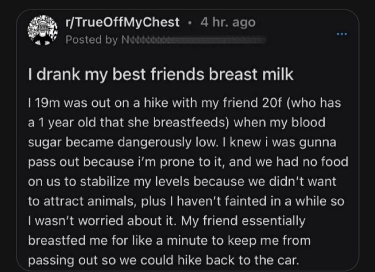
Task: Click the 'Posted by' label text
Action: [x=92, y=40]
